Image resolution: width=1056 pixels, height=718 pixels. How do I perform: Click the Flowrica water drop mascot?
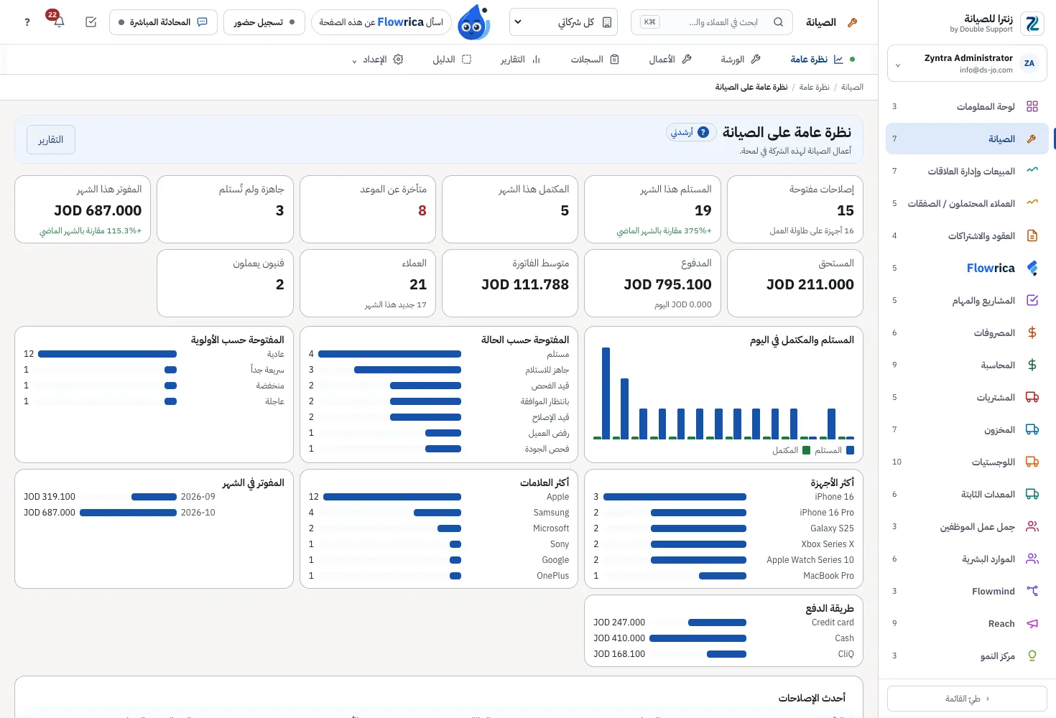point(473,22)
